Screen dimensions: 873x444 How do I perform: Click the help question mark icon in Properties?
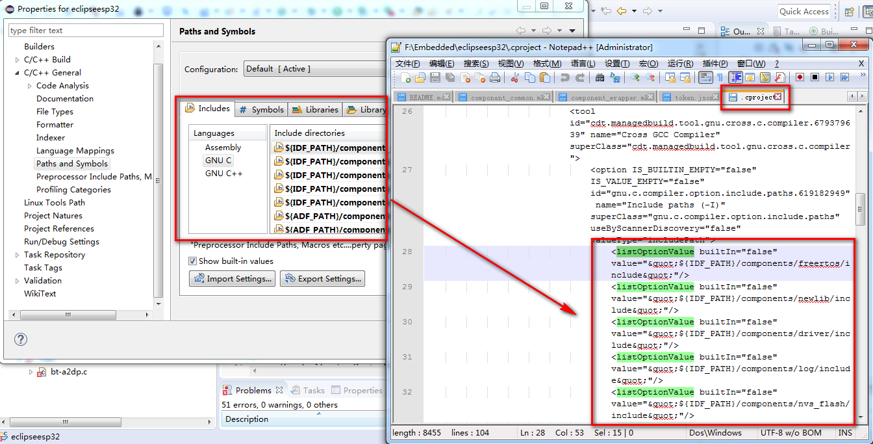coord(21,339)
